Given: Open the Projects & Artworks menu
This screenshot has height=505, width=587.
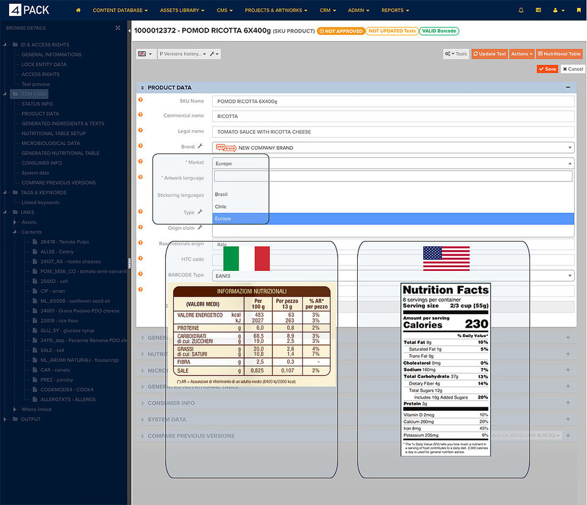Looking at the screenshot, I should click(x=276, y=10).
